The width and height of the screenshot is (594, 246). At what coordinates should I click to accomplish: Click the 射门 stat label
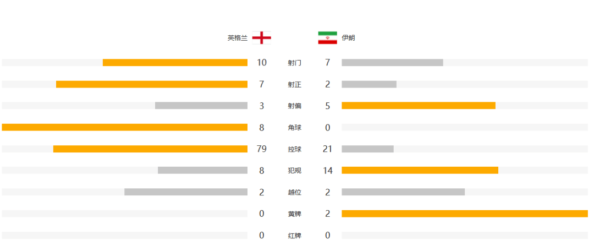point(294,63)
